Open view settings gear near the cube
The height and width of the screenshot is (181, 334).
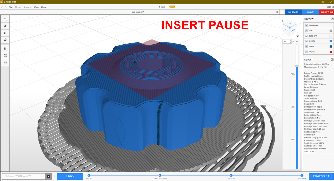(297, 36)
